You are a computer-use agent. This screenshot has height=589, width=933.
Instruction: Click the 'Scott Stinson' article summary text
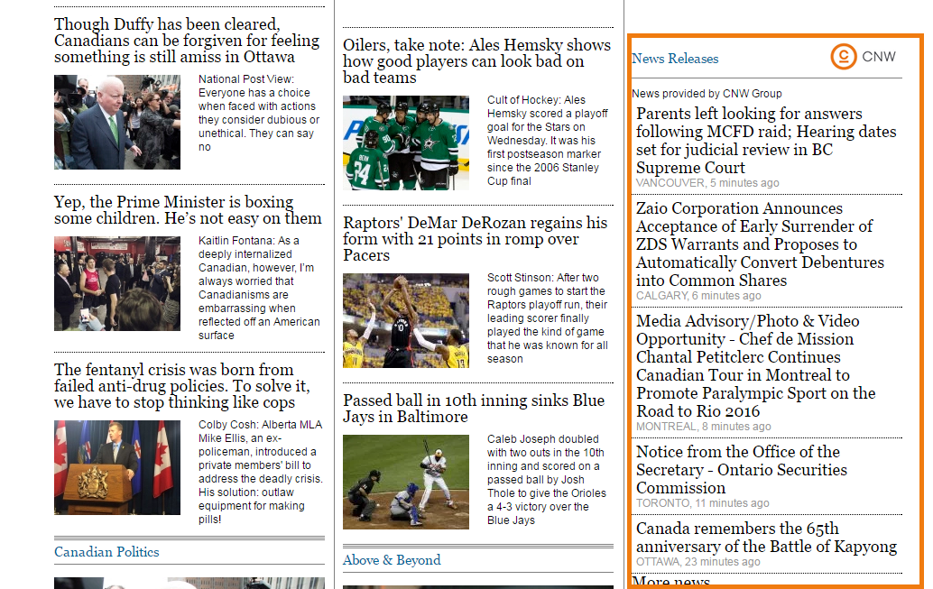pyautogui.click(x=548, y=318)
